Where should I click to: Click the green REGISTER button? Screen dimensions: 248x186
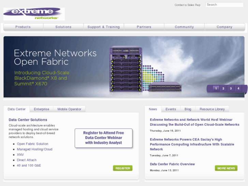point(123,168)
